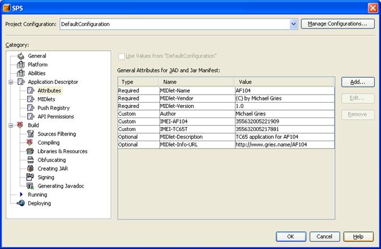Viewport: 381px width, 249px height.
Task: Open the Deploying category icon
Action: (x=21, y=203)
